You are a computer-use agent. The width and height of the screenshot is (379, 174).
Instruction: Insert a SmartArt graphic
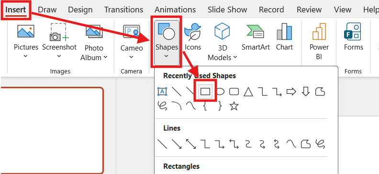256,37
